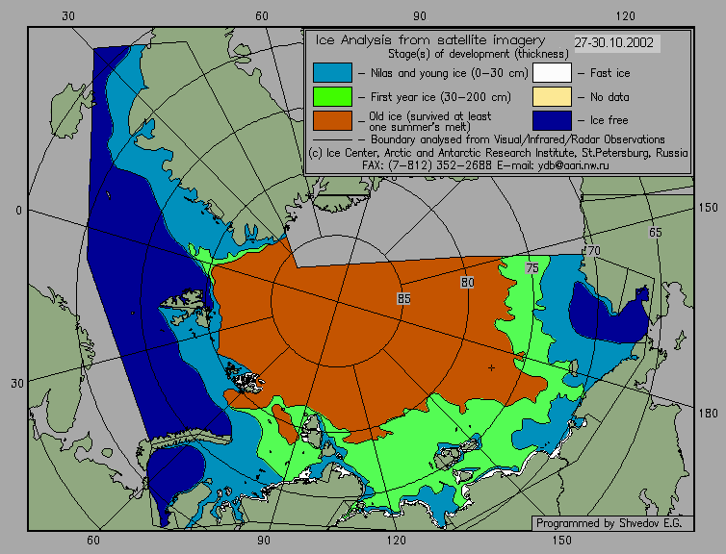The height and width of the screenshot is (554, 726).
Task: Click the left-edge longitude label 30
Action: [17, 384]
